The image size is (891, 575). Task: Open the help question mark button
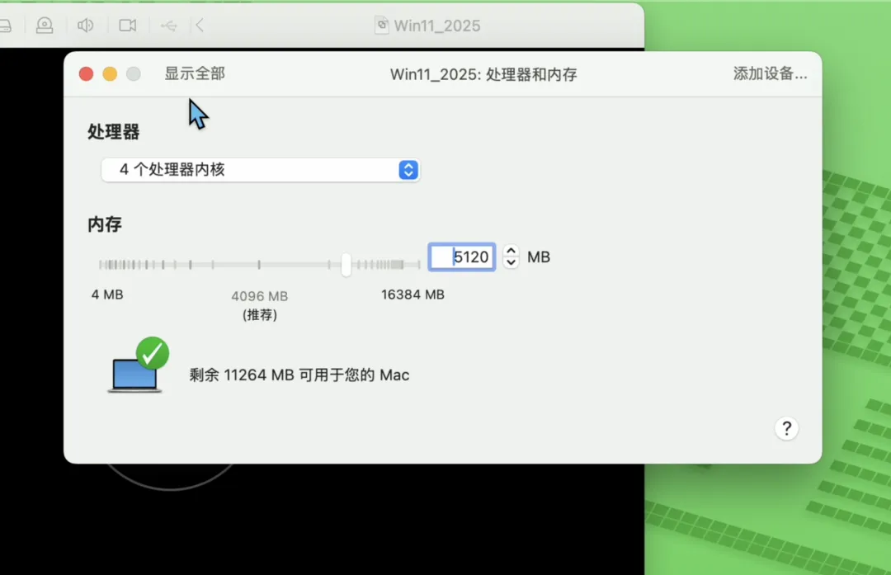coord(786,428)
